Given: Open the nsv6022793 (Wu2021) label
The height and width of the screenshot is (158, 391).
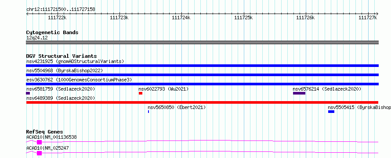Looking at the screenshot, I should (x=163, y=89).
